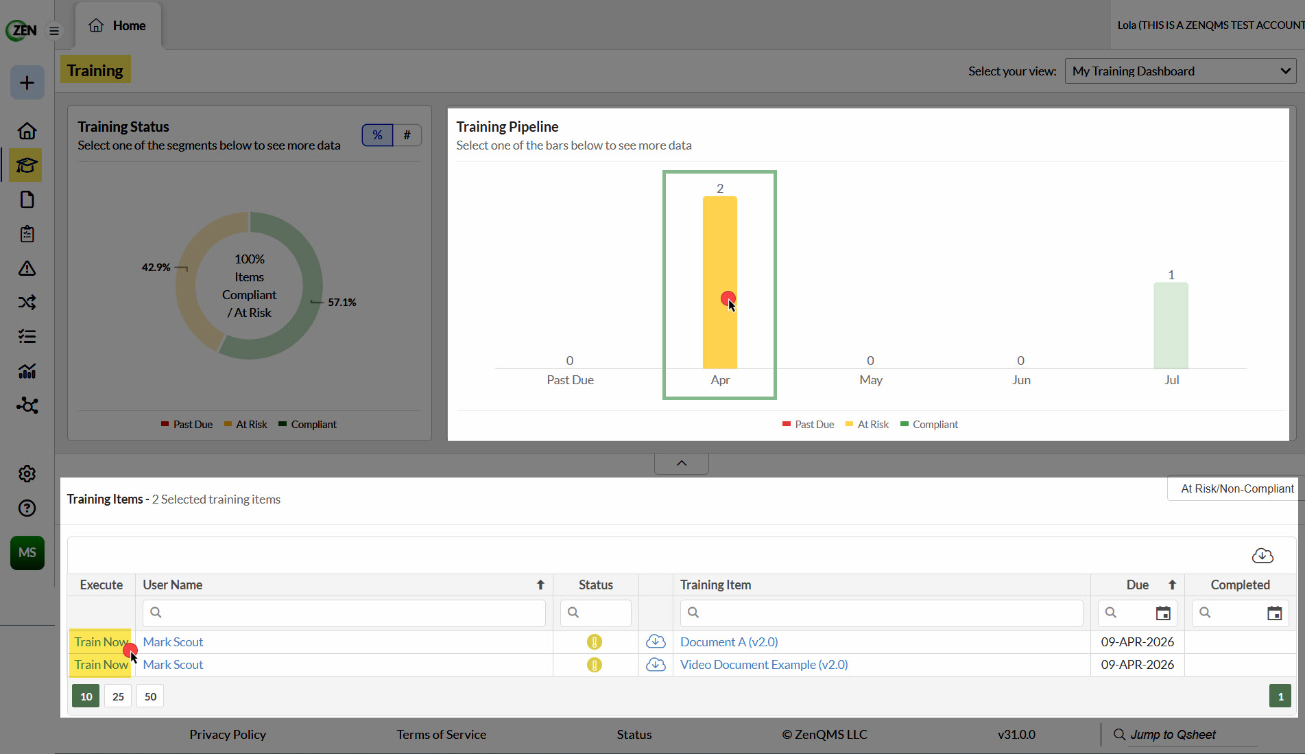This screenshot has height=754, width=1305.
Task: Open the Issues warning triangle sidebar icon
Action: 27,268
